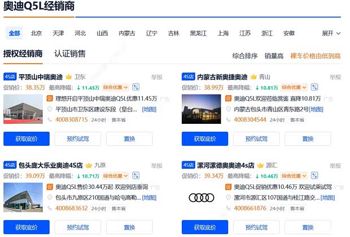Sort by 裸车价格由低到高

[316, 55]
